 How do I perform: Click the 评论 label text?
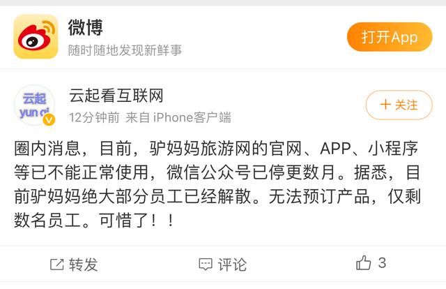tap(232, 265)
